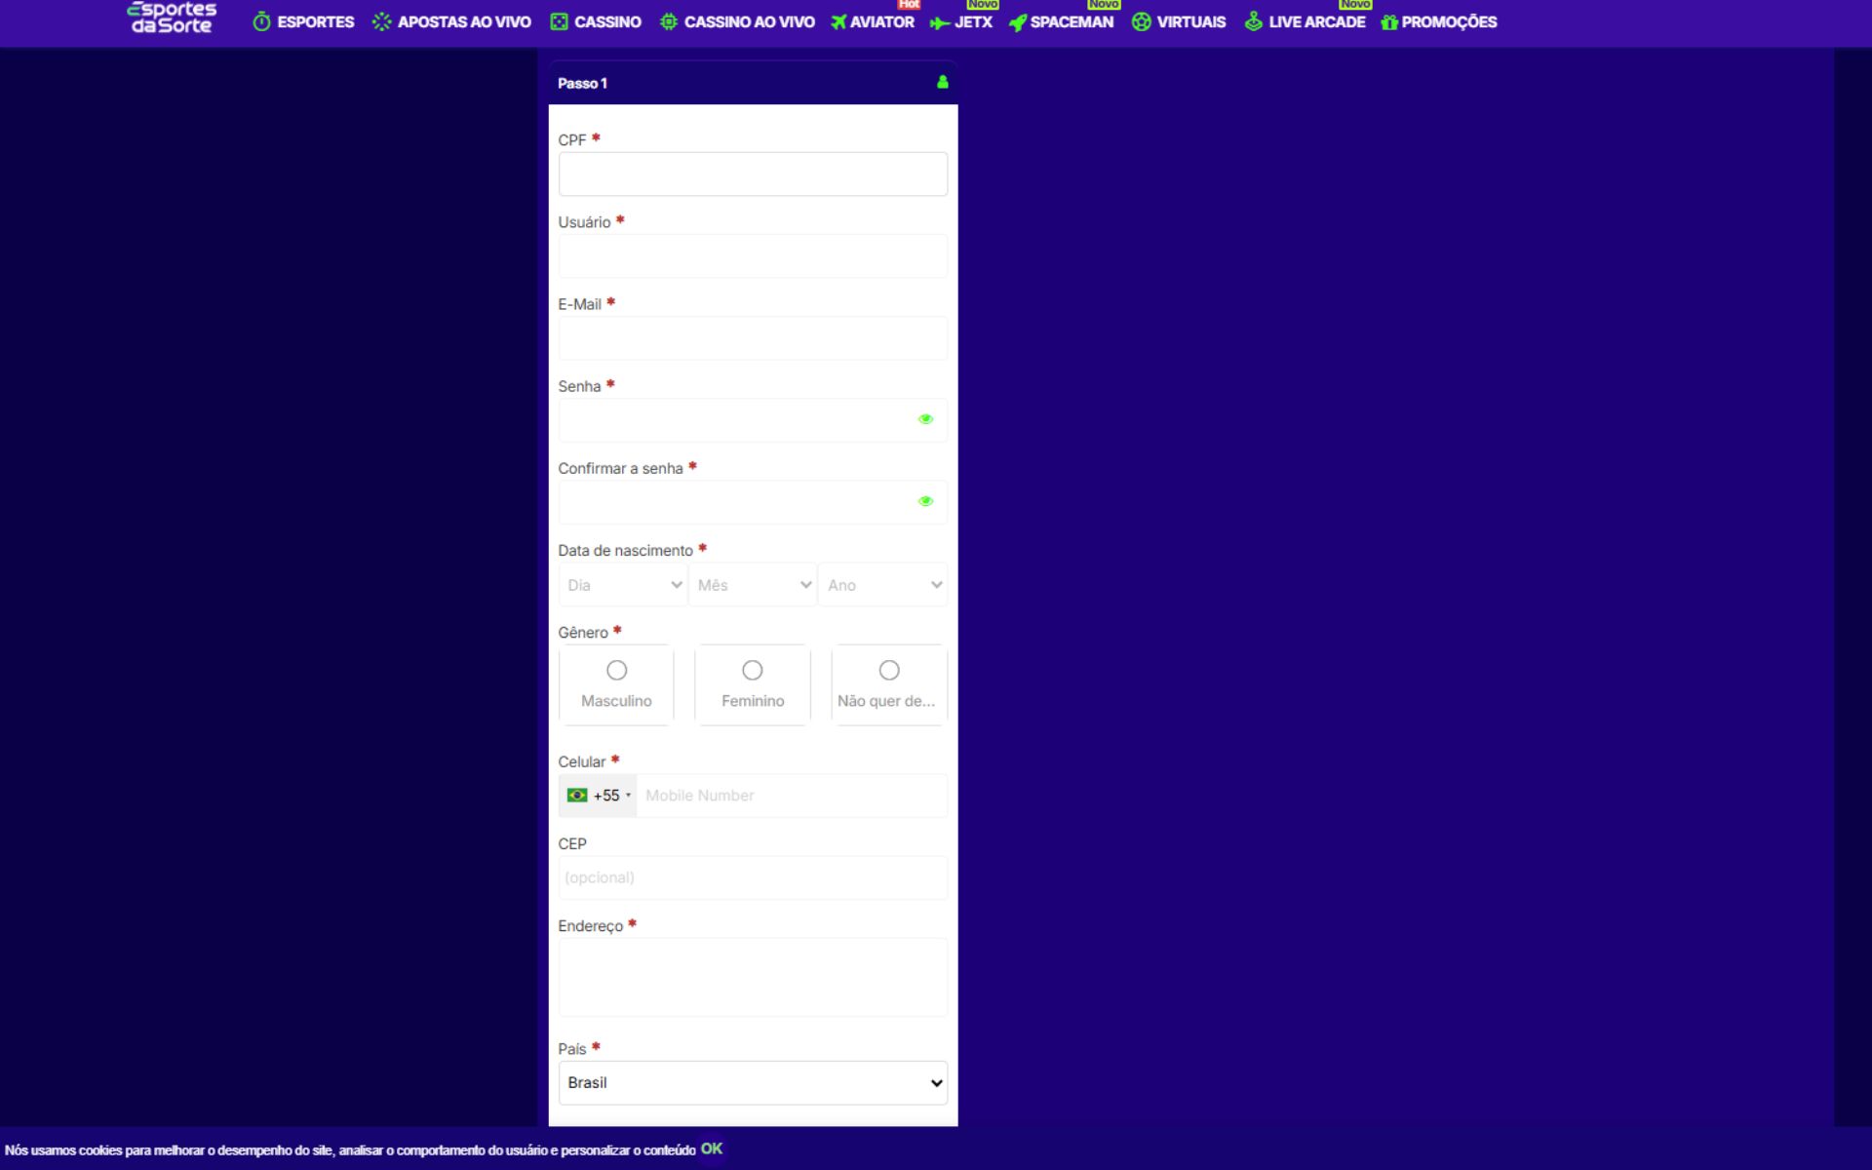Click the Aviator plane icon
The height and width of the screenshot is (1170, 1872).
click(x=838, y=21)
